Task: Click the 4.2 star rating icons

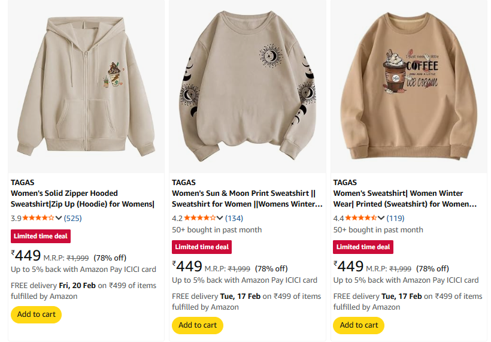Action: [200, 218]
